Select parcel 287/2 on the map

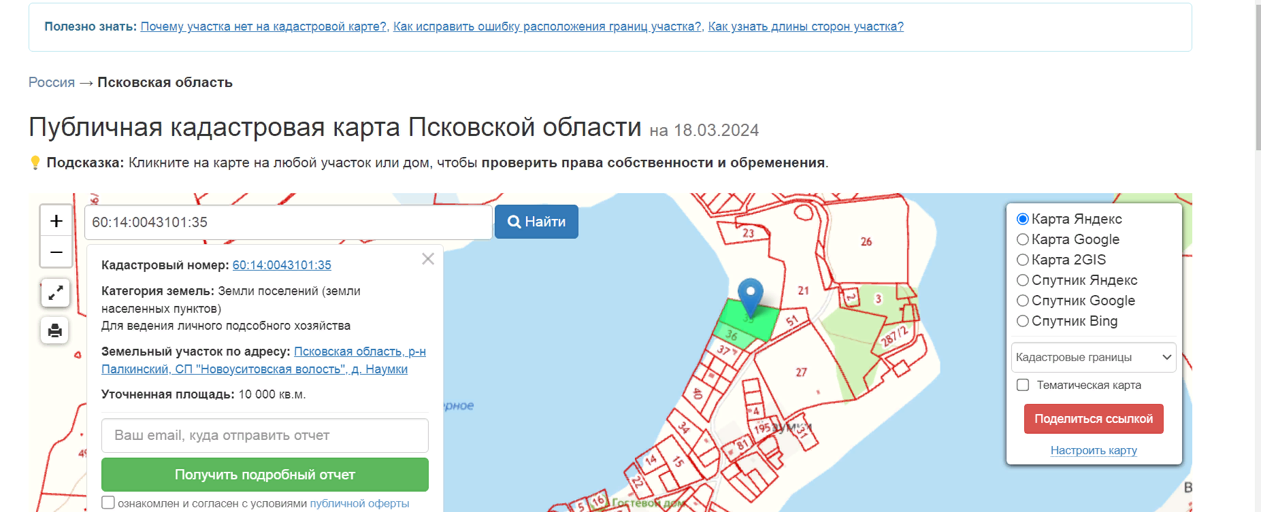[894, 336]
